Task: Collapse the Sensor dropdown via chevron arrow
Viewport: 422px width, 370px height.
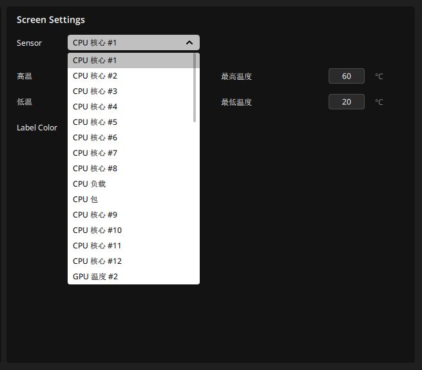Action: pyautogui.click(x=189, y=42)
